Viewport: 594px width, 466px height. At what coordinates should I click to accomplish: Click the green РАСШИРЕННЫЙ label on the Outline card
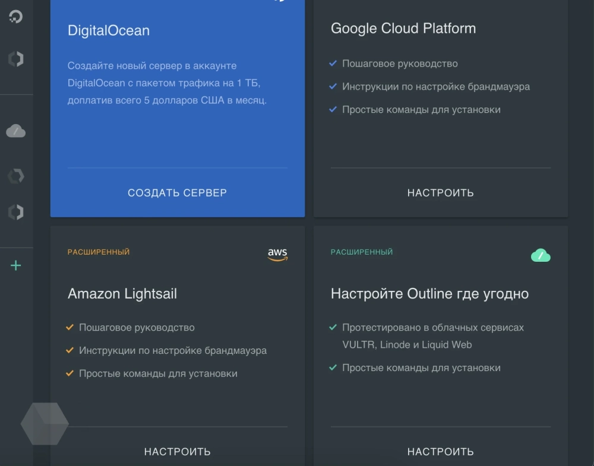(362, 252)
